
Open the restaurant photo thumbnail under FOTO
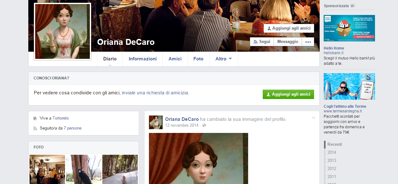tap(47, 169)
